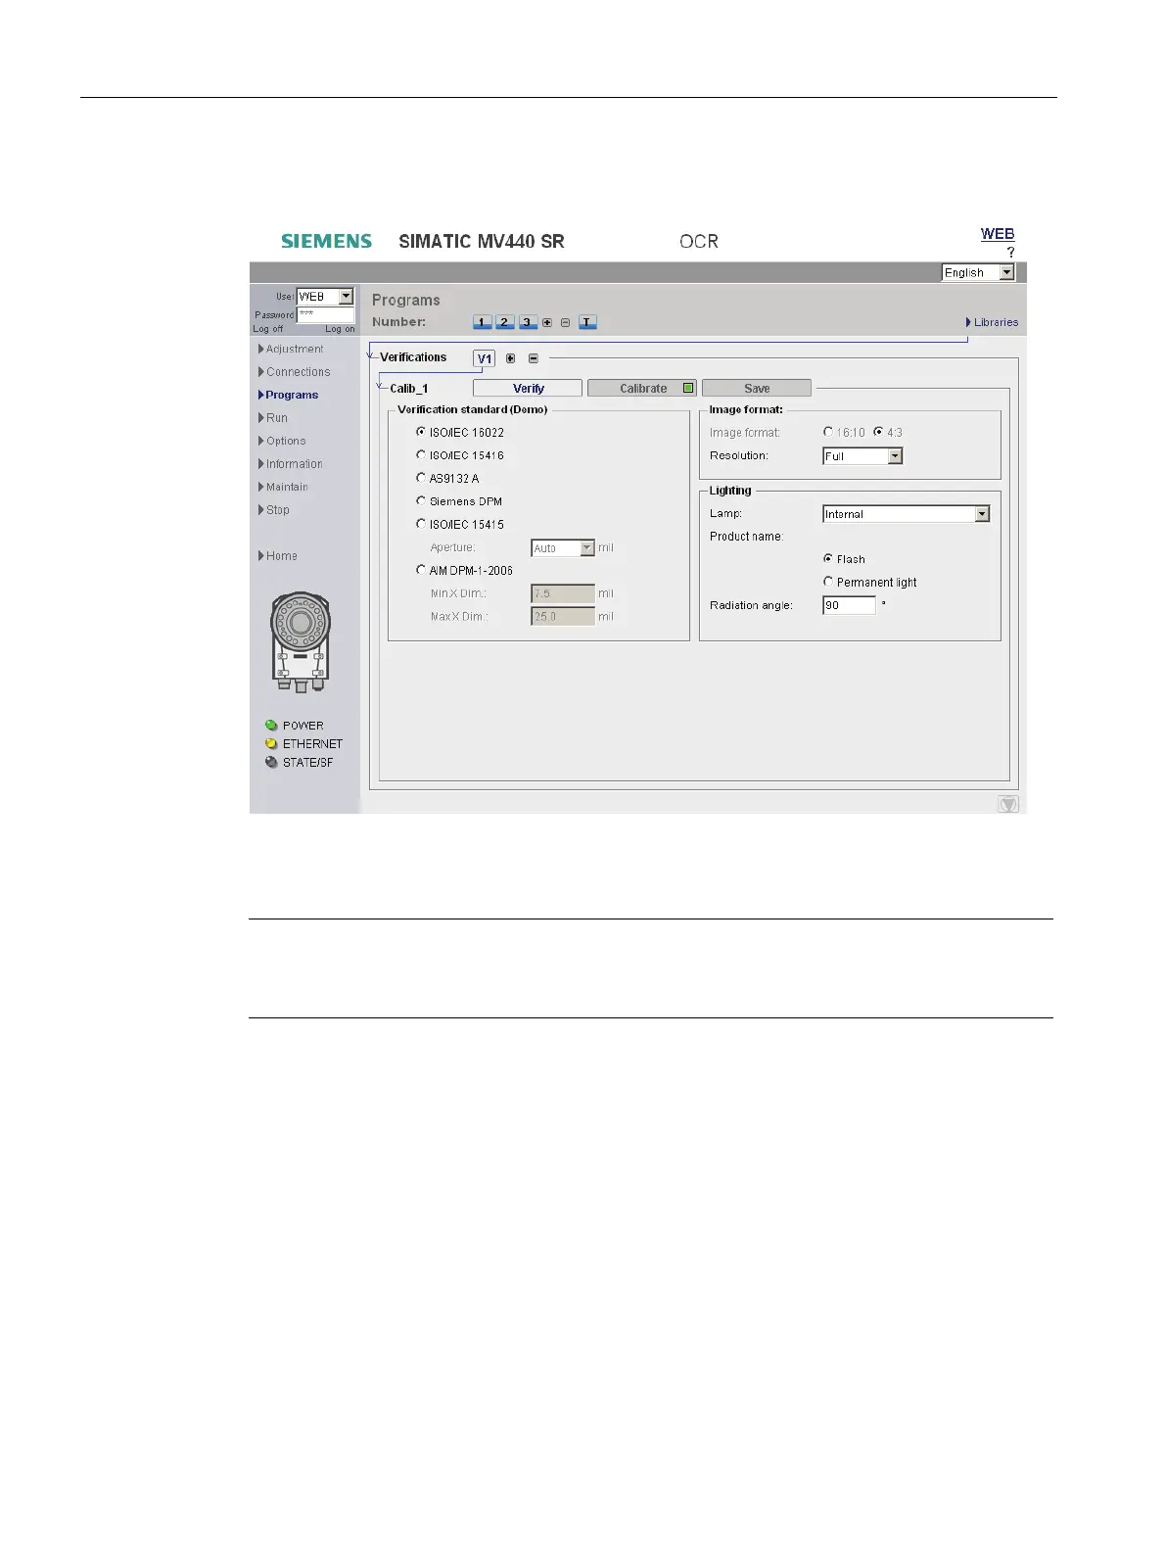Choose 16:10 image format
Viewport: 1165px width, 1555px height.
828,432
